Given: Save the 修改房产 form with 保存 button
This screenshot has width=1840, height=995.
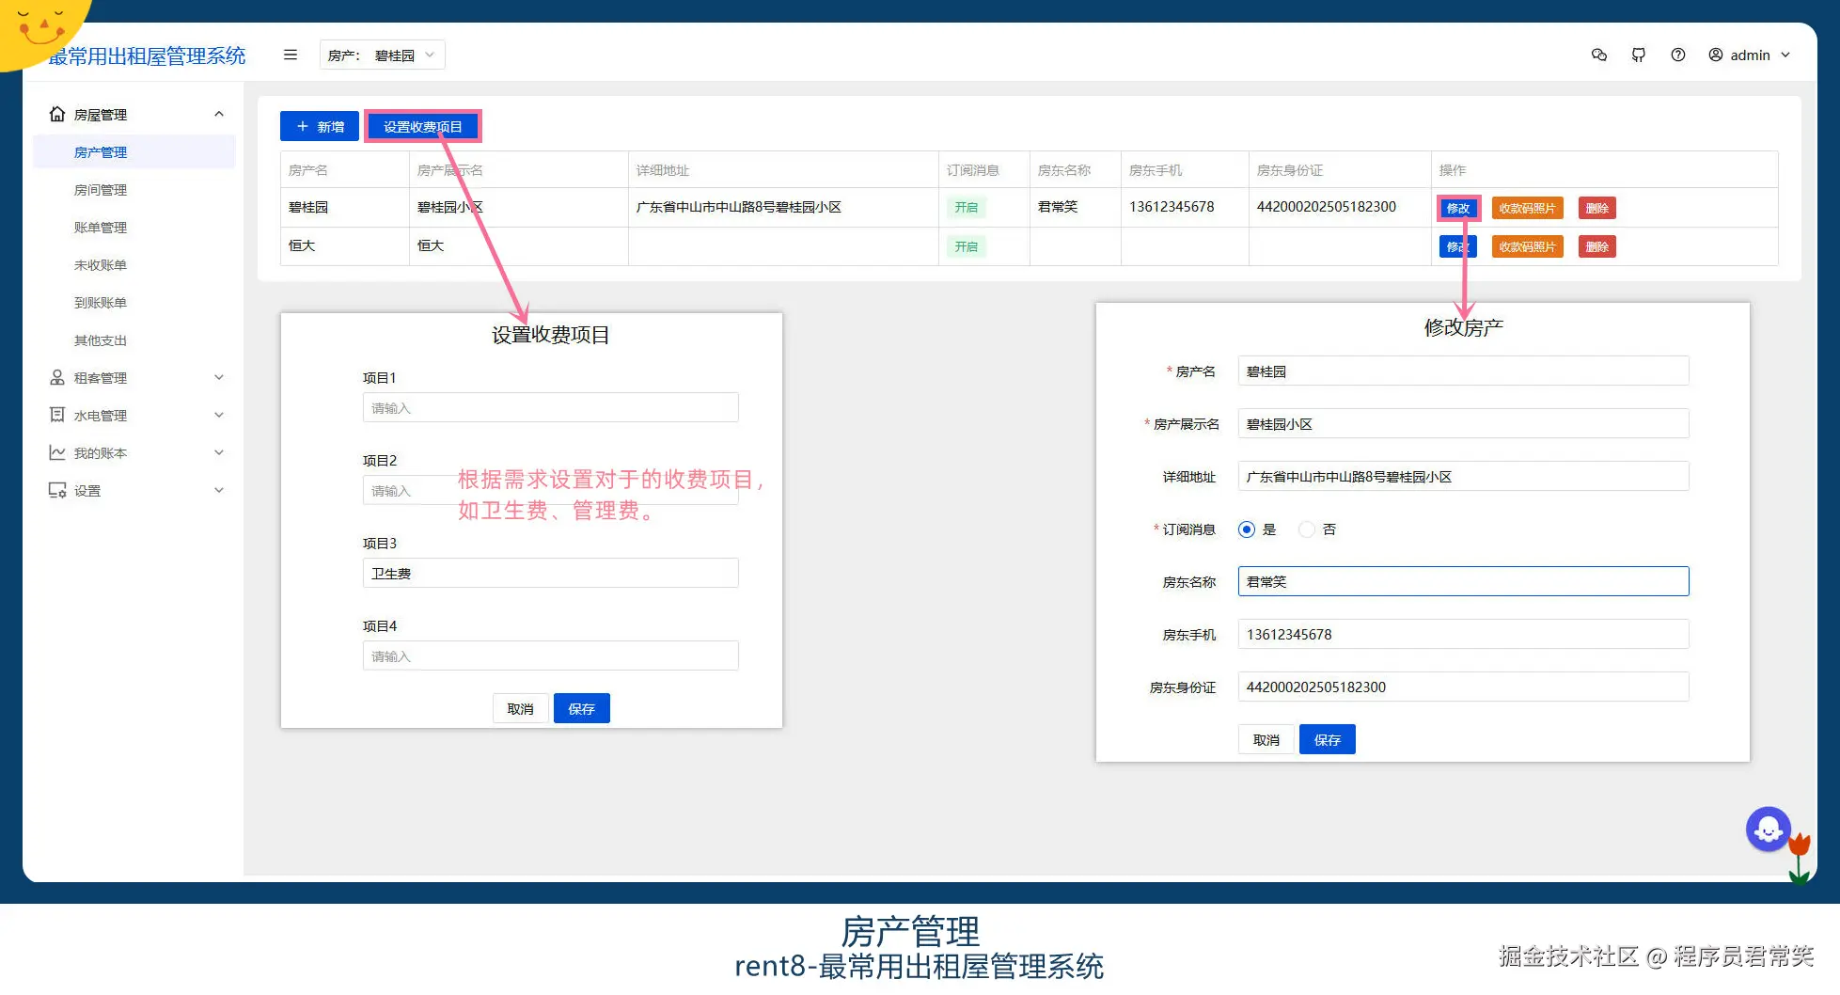Looking at the screenshot, I should click(1327, 739).
